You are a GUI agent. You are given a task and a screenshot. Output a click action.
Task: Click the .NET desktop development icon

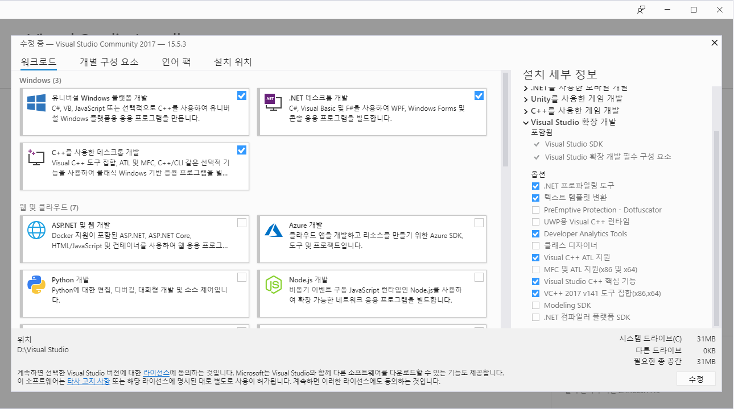tap(273, 104)
